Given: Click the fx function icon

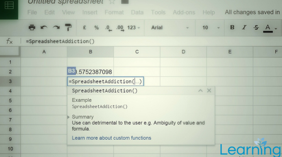Looking at the screenshot, I should pos(10,41).
